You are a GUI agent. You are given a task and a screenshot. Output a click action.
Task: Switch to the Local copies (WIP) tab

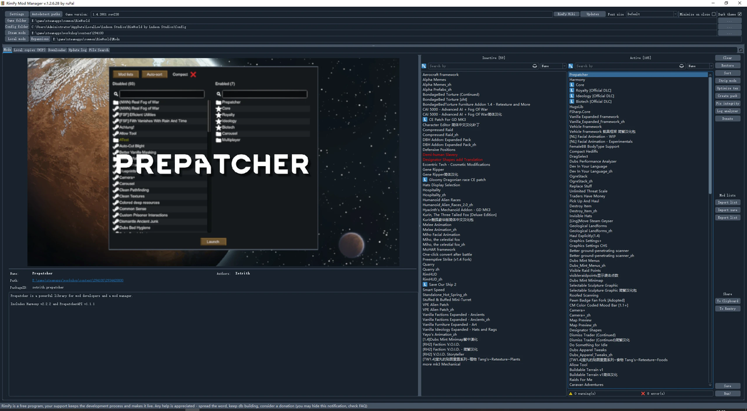tap(29, 49)
